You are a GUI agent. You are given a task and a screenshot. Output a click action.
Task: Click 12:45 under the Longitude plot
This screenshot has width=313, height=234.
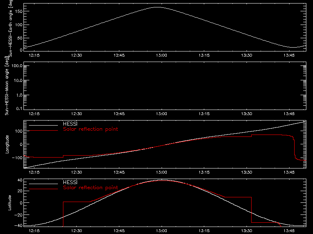(x=119, y=172)
